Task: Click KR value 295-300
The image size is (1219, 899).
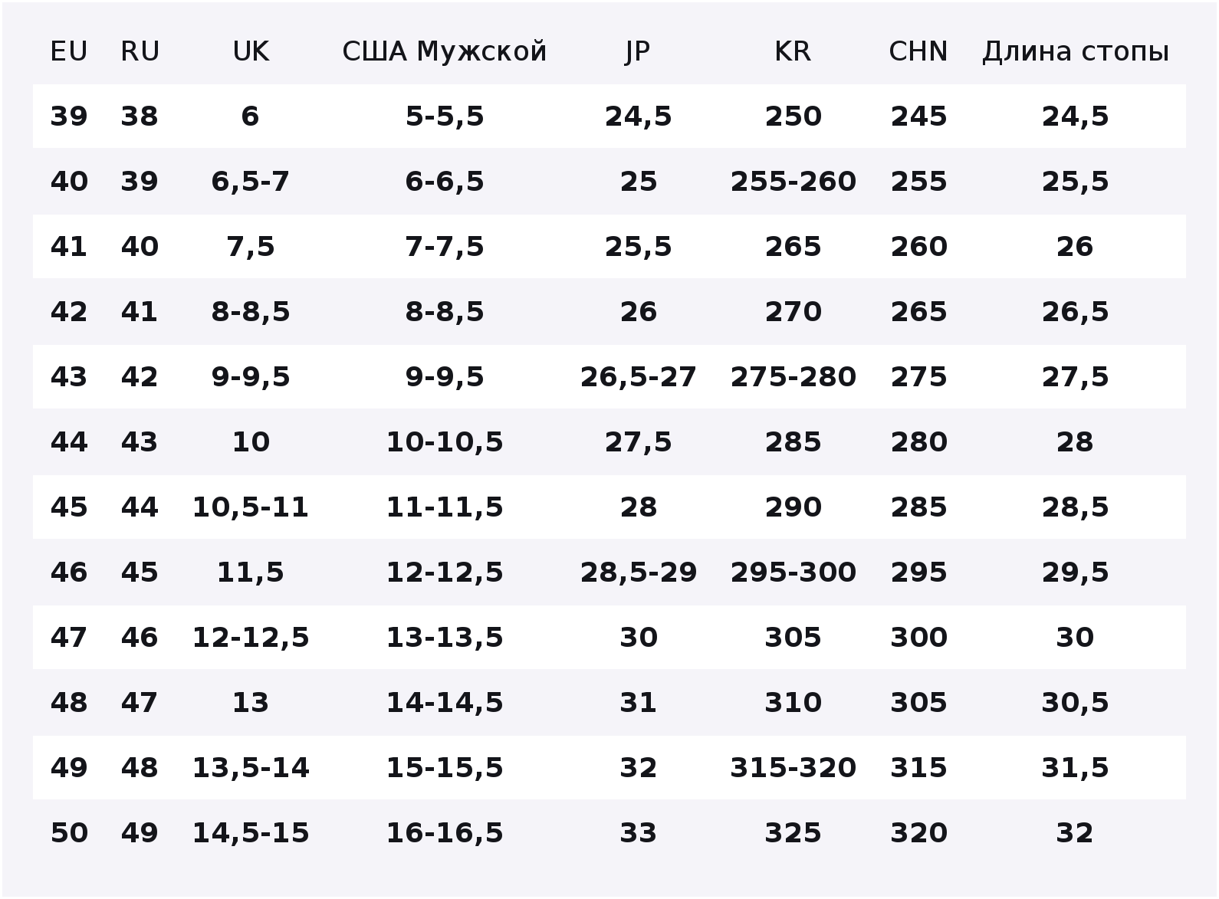Action: pos(793,573)
